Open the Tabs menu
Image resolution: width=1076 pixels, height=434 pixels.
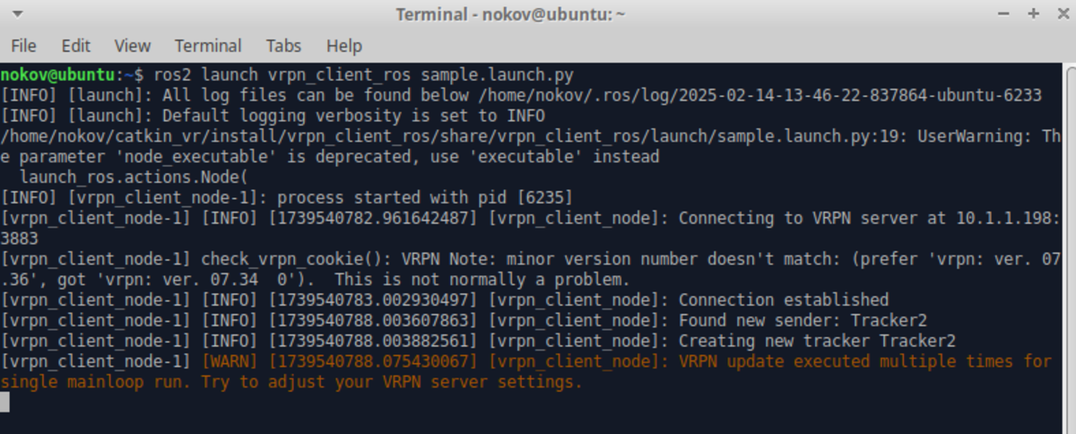(284, 46)
